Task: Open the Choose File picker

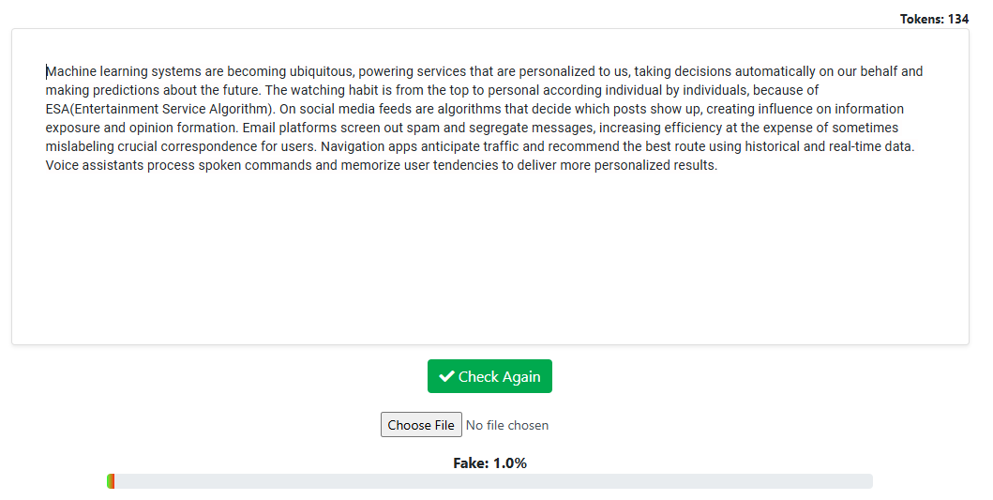Action: pyautogui.click(x=421, y=425)
